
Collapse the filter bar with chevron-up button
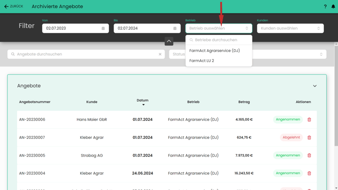point(169,41)
